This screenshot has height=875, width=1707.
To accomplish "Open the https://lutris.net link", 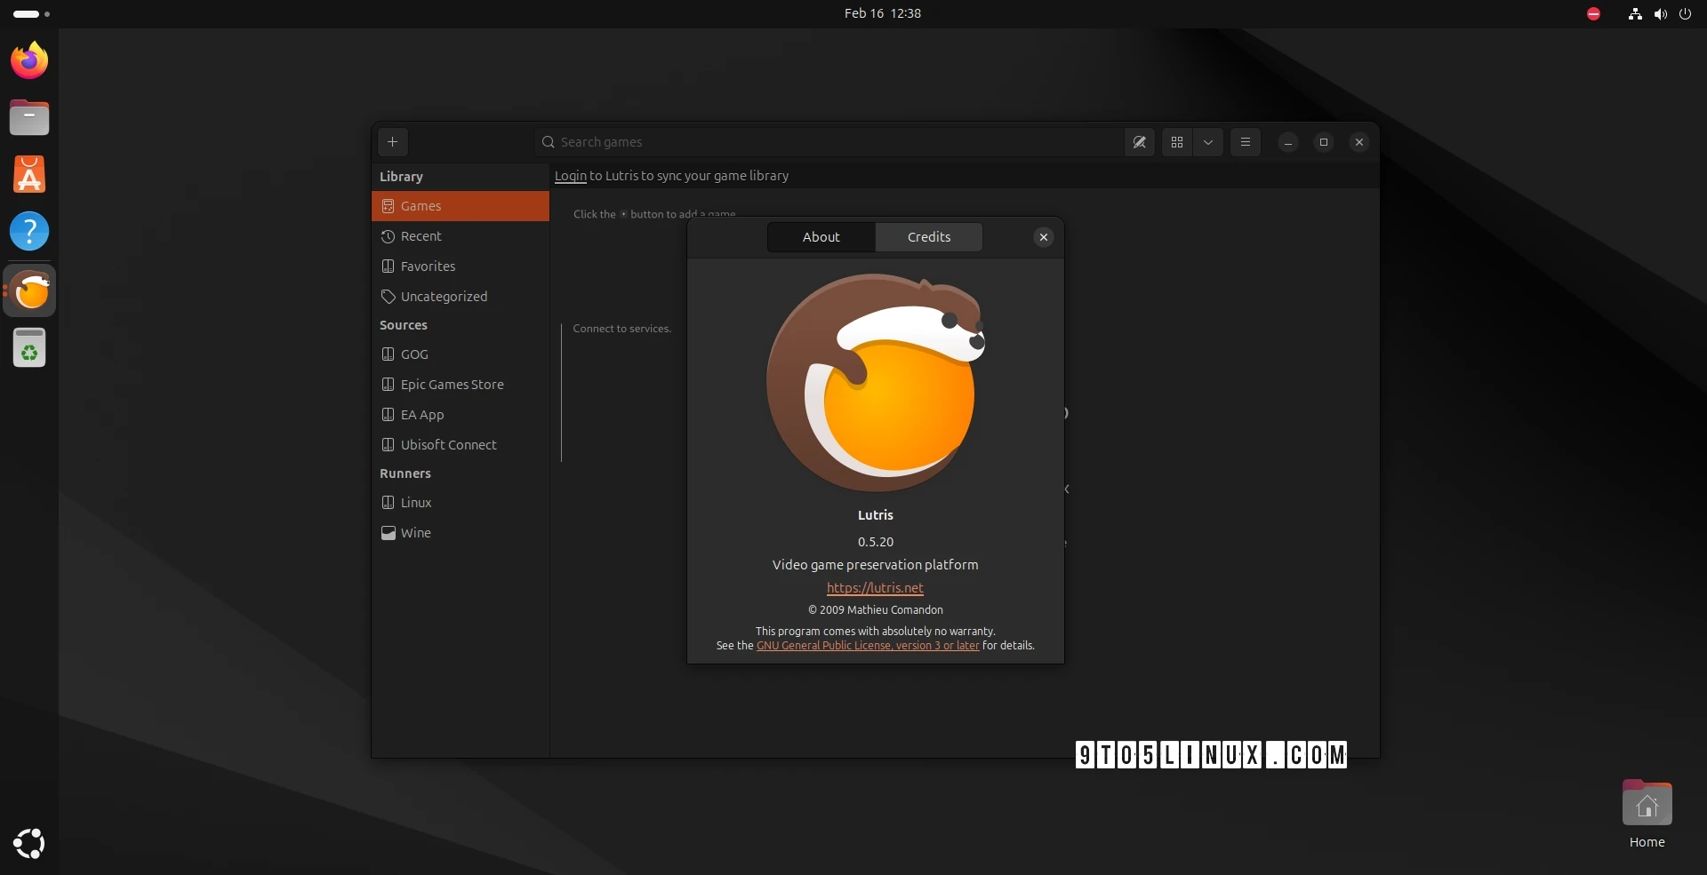I will click(875, 587).
